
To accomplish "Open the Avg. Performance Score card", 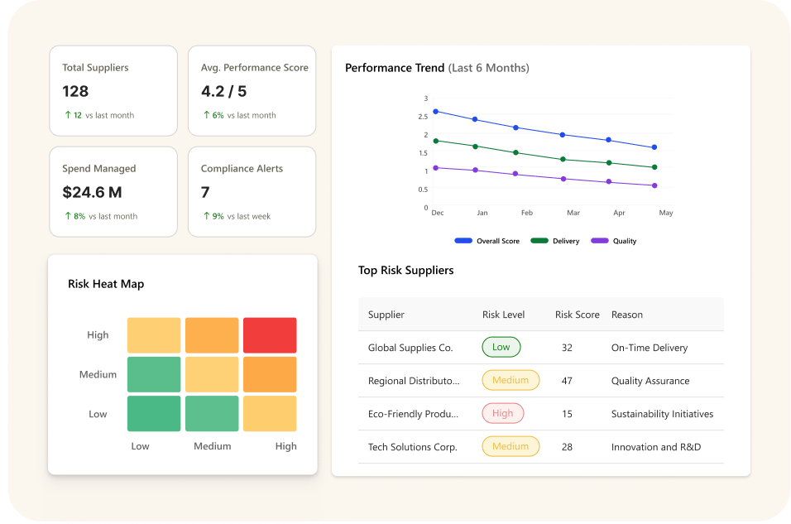I will pyautogui.click(x=252, y=91).
